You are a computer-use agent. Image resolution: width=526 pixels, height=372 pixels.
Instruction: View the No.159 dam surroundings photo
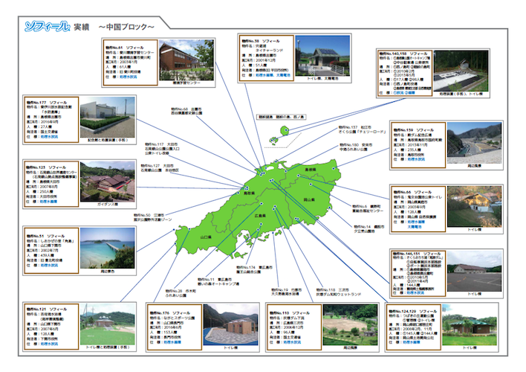coord(476,139)
